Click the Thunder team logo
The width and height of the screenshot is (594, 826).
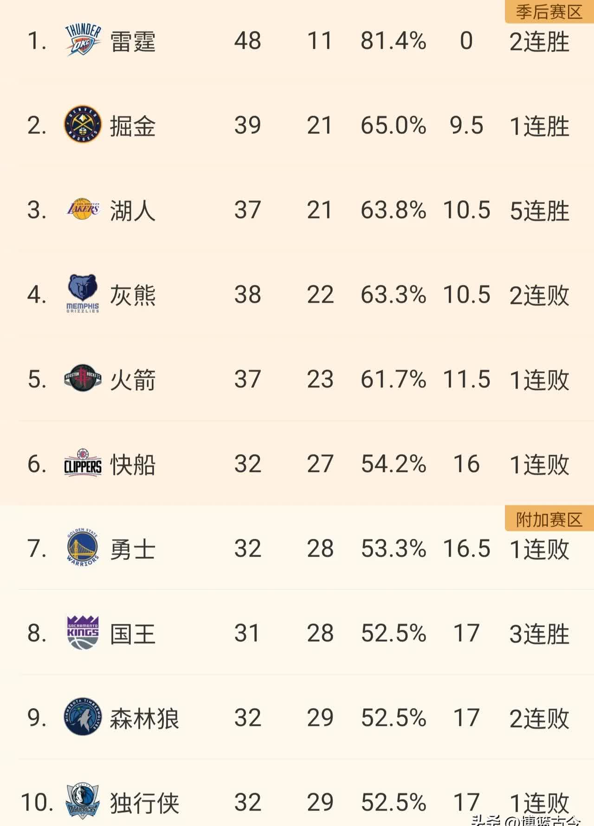click(83, 40)
